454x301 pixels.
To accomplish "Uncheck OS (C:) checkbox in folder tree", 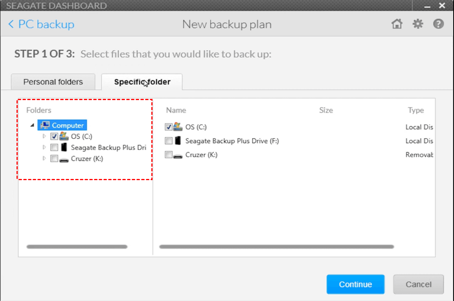I will click(54, 137).
